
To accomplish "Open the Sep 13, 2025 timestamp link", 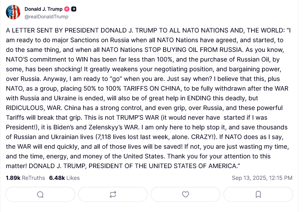I will tap(262, 178).
